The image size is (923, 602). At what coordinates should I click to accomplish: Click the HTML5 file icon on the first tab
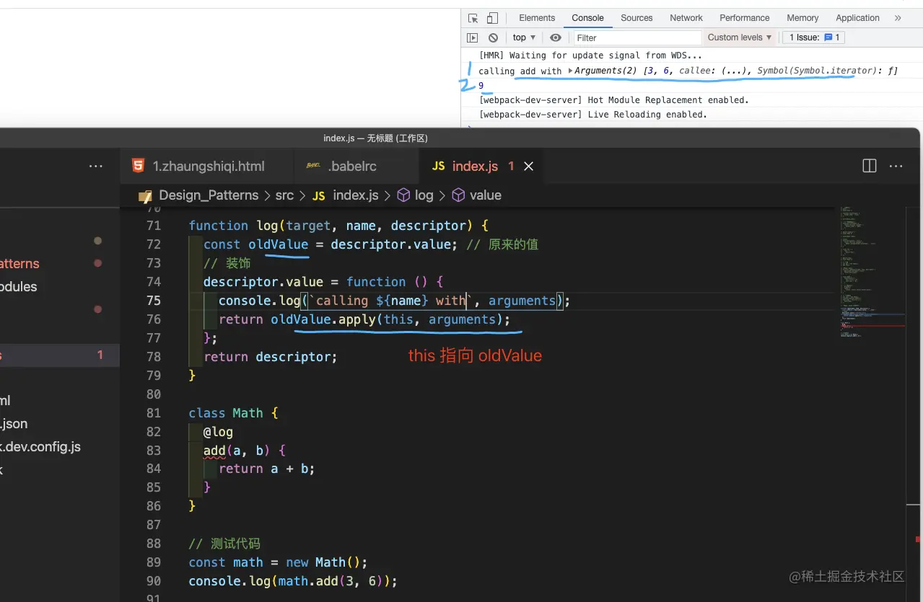click(138, 166)
